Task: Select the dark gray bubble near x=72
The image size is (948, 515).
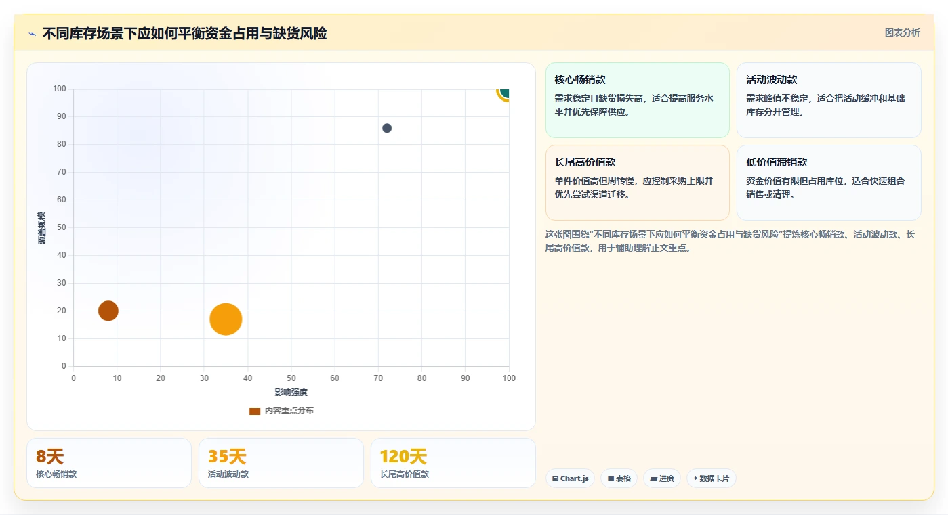Action: click(387, 128)
